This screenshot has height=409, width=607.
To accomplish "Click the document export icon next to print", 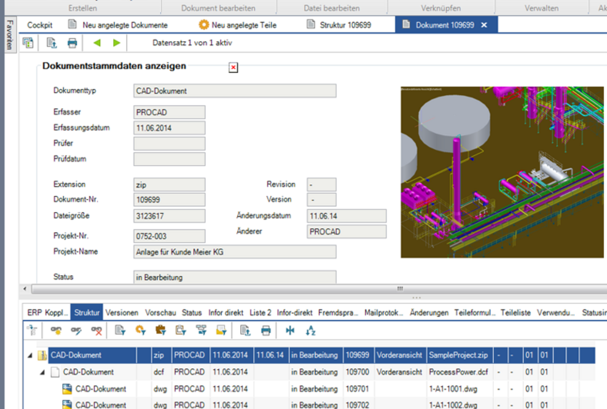I will [51, 42].
